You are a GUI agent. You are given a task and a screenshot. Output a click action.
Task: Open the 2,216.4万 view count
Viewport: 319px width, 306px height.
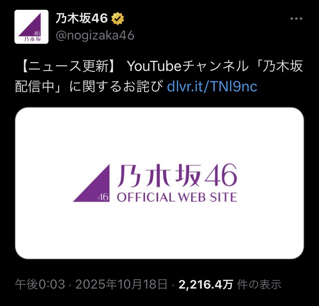tap(206, 284)
